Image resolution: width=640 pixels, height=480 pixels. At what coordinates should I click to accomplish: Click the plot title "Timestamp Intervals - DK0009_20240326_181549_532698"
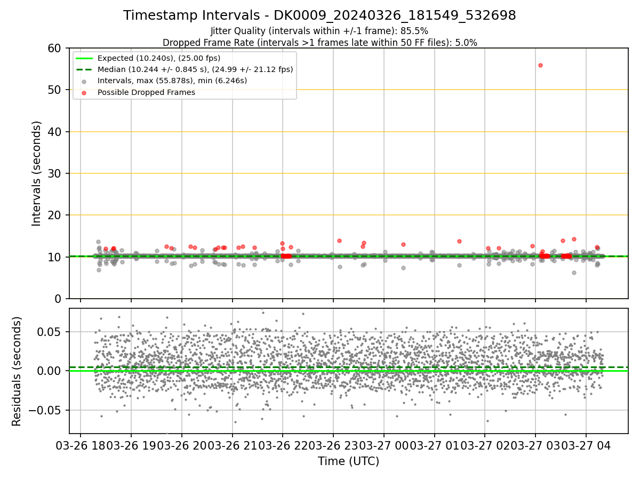tap(319, 15)
